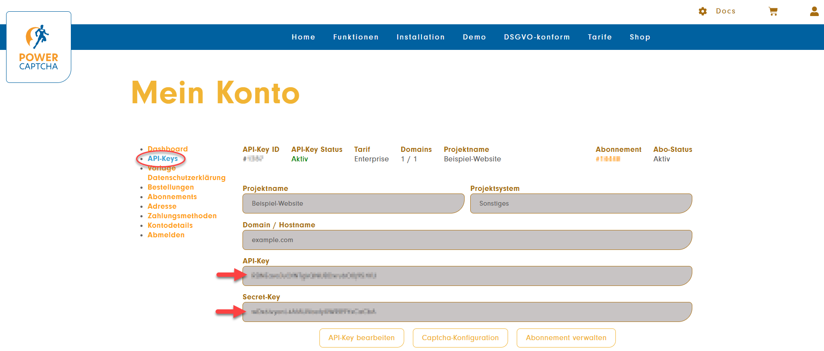Click the Power Captcha logo
This screenshot has width=824, height=351.
point(39,47)
